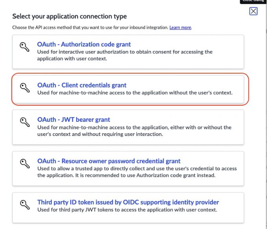
Task: Click the Close dialog tooltip label
Action: pyautogui.click(x=253, y=1)
